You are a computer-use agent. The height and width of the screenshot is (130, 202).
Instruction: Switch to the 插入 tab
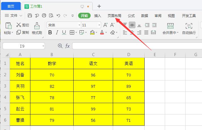pyautogui.click(x=97, y=16)
